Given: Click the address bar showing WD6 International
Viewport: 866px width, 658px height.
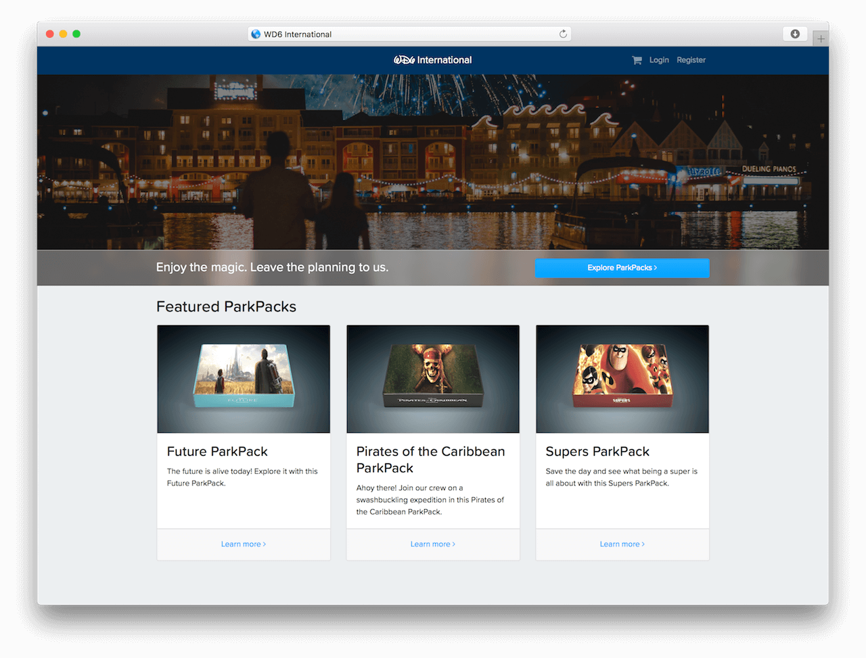Looking at the screenshot, I should pos(409,34).
